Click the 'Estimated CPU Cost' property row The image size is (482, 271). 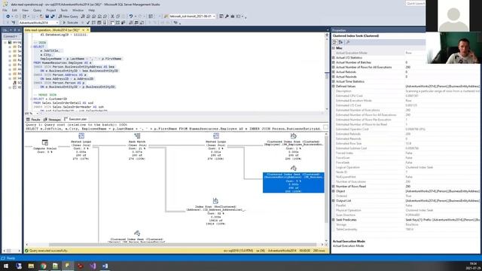coord(406,96)
